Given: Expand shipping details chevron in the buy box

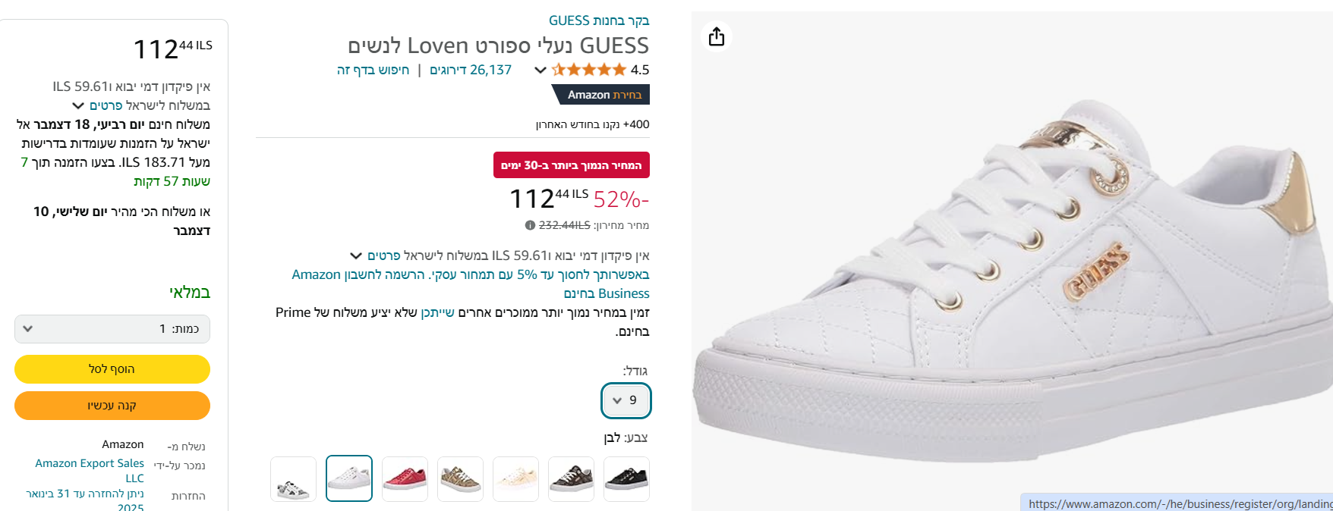Looking at the screenshot, I should point(78,105).
